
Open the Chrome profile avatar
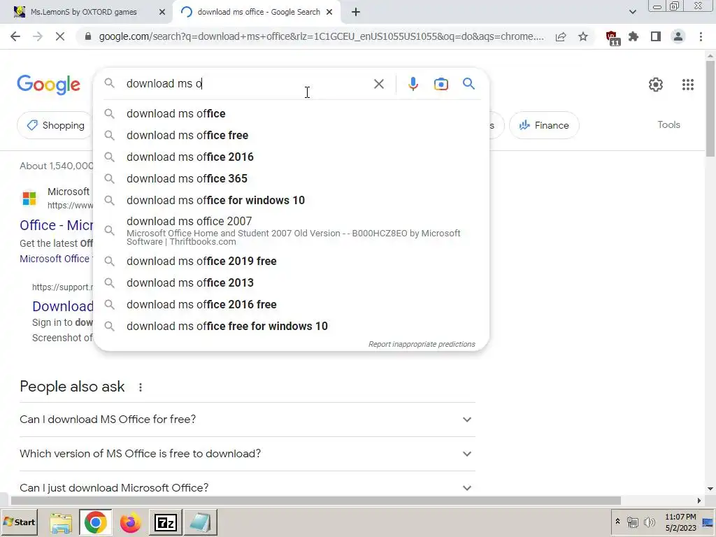(678, 36)
